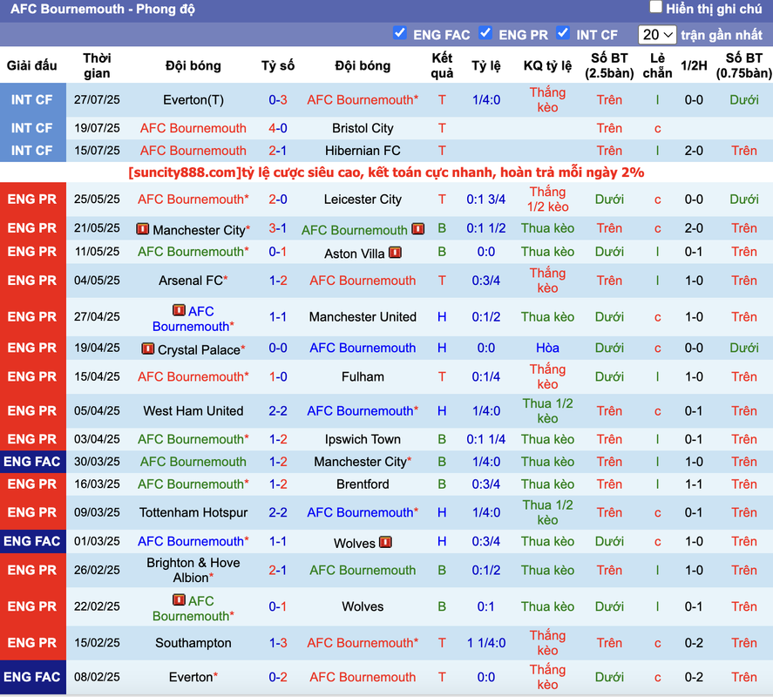Tick the "Hiển thị ghi chú" checkbox
This screenshot has width=773, height=697.
click(x=655, y=7)
